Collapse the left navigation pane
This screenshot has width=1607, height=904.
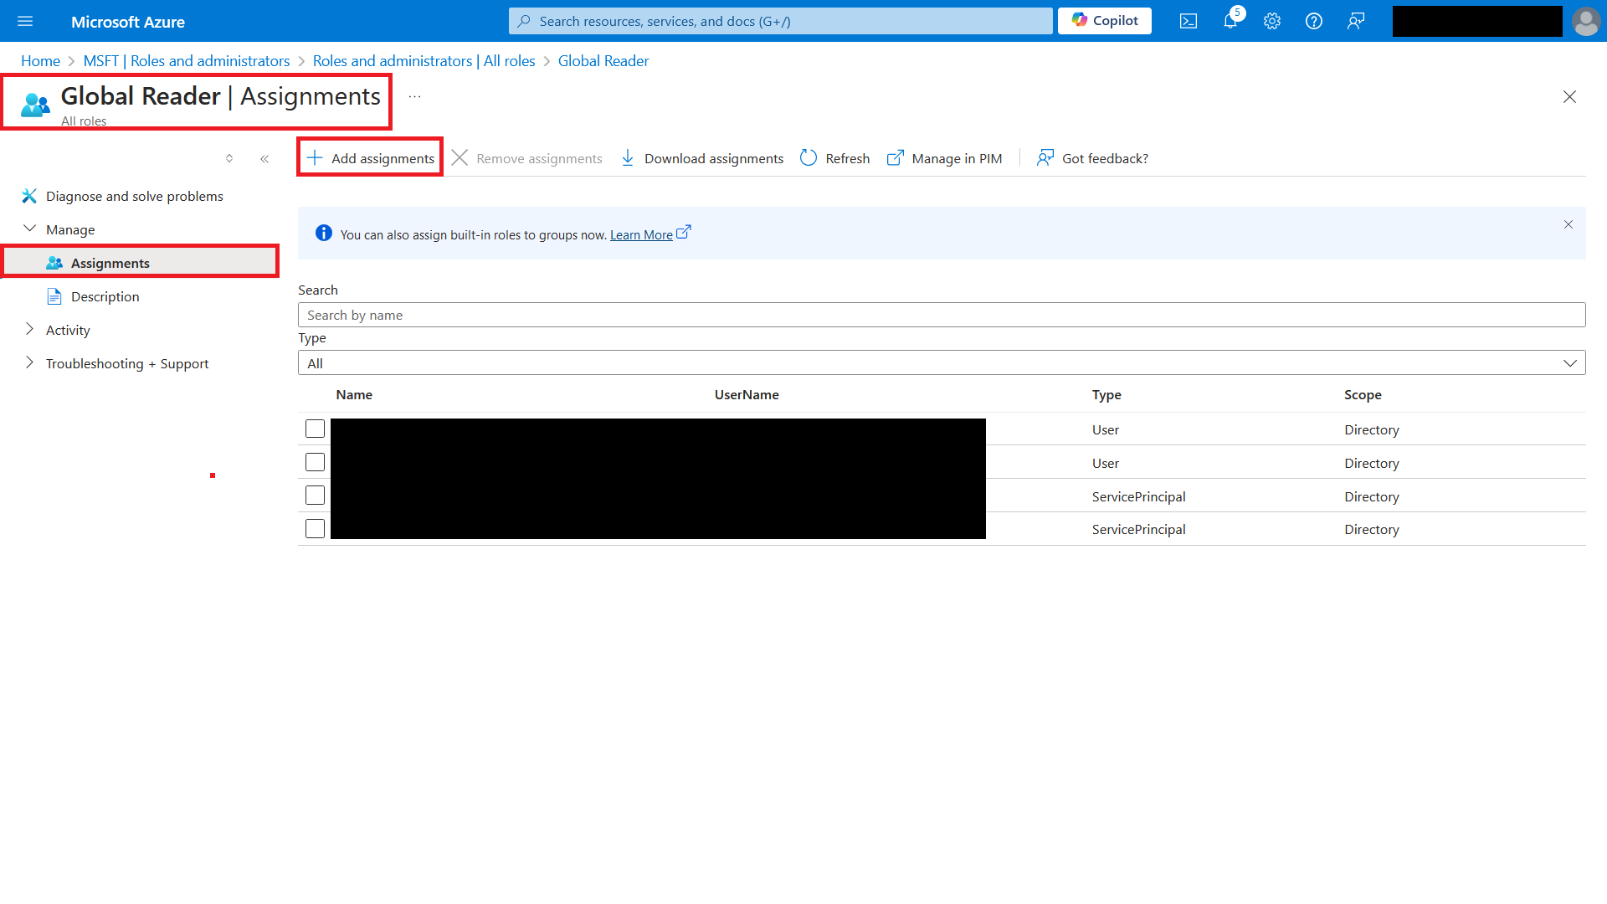tap(264, 158)
